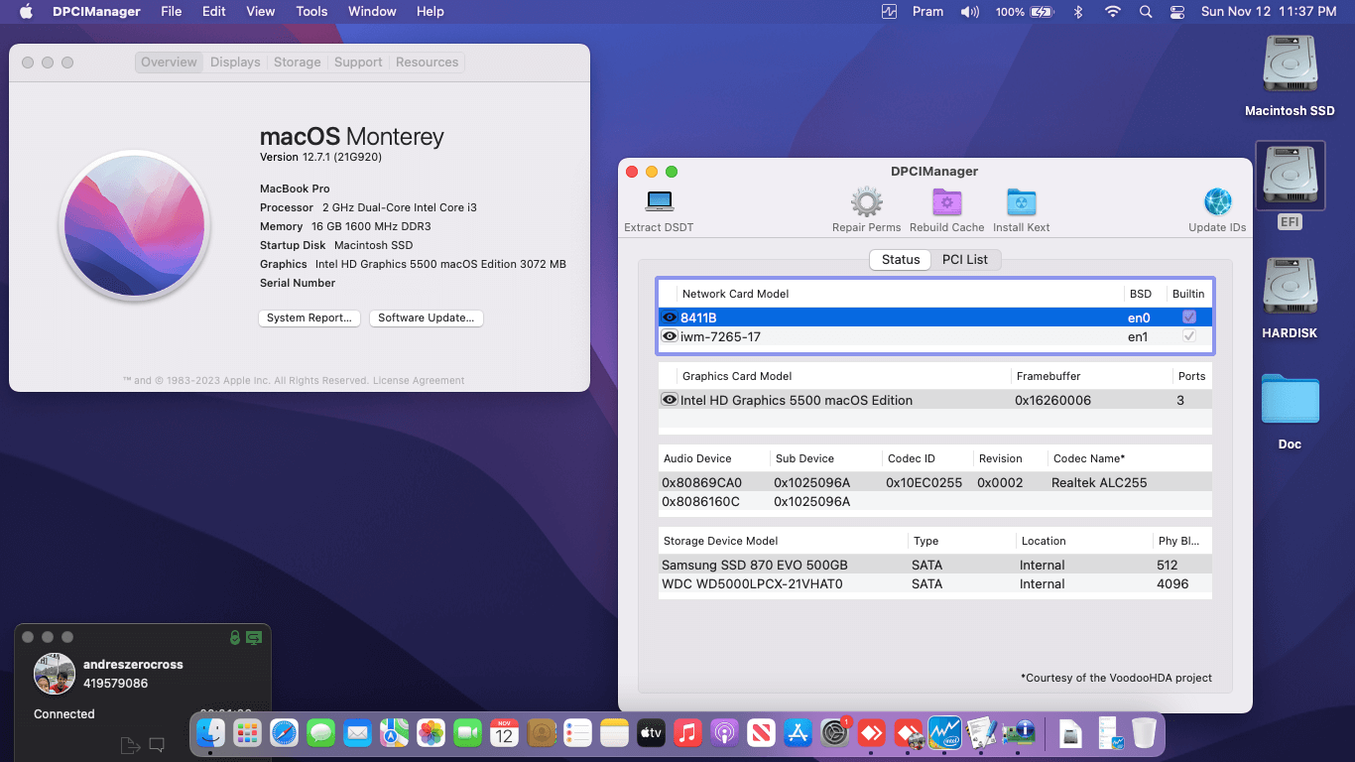1355x762 pixels.
Task: Click the Software Update button
Action: tap(426, 317)
